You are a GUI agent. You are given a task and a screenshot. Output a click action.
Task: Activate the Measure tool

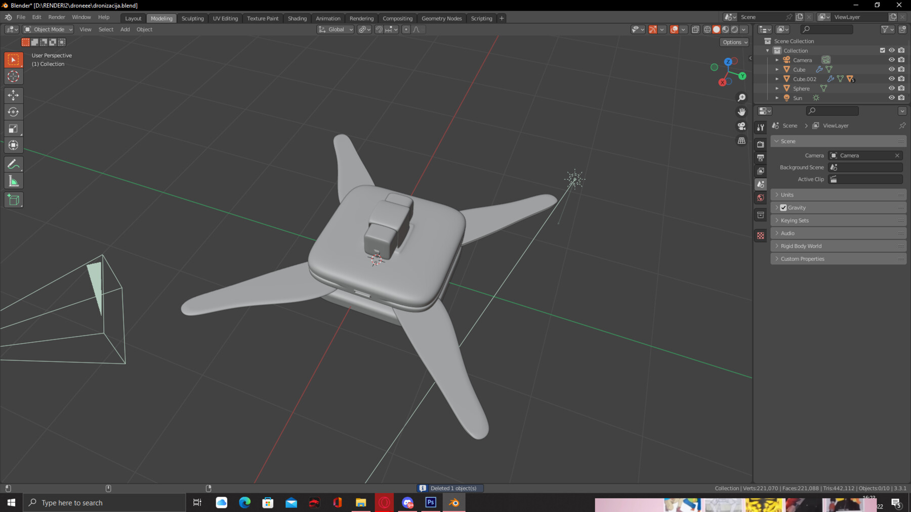(x=13, y=180)
